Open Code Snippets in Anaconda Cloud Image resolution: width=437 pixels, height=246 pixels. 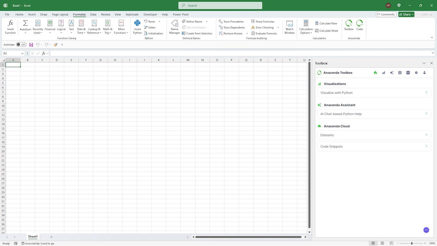[x=374, y=146]
